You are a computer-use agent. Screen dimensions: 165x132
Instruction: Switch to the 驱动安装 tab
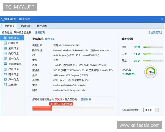[x=26, y=26]
